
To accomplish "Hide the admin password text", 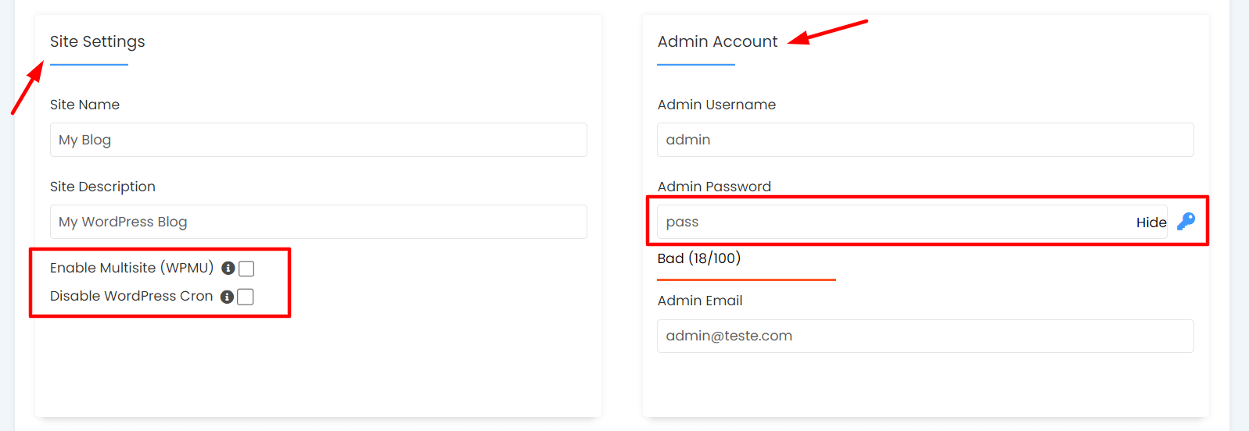I will tap(1151, 223).
